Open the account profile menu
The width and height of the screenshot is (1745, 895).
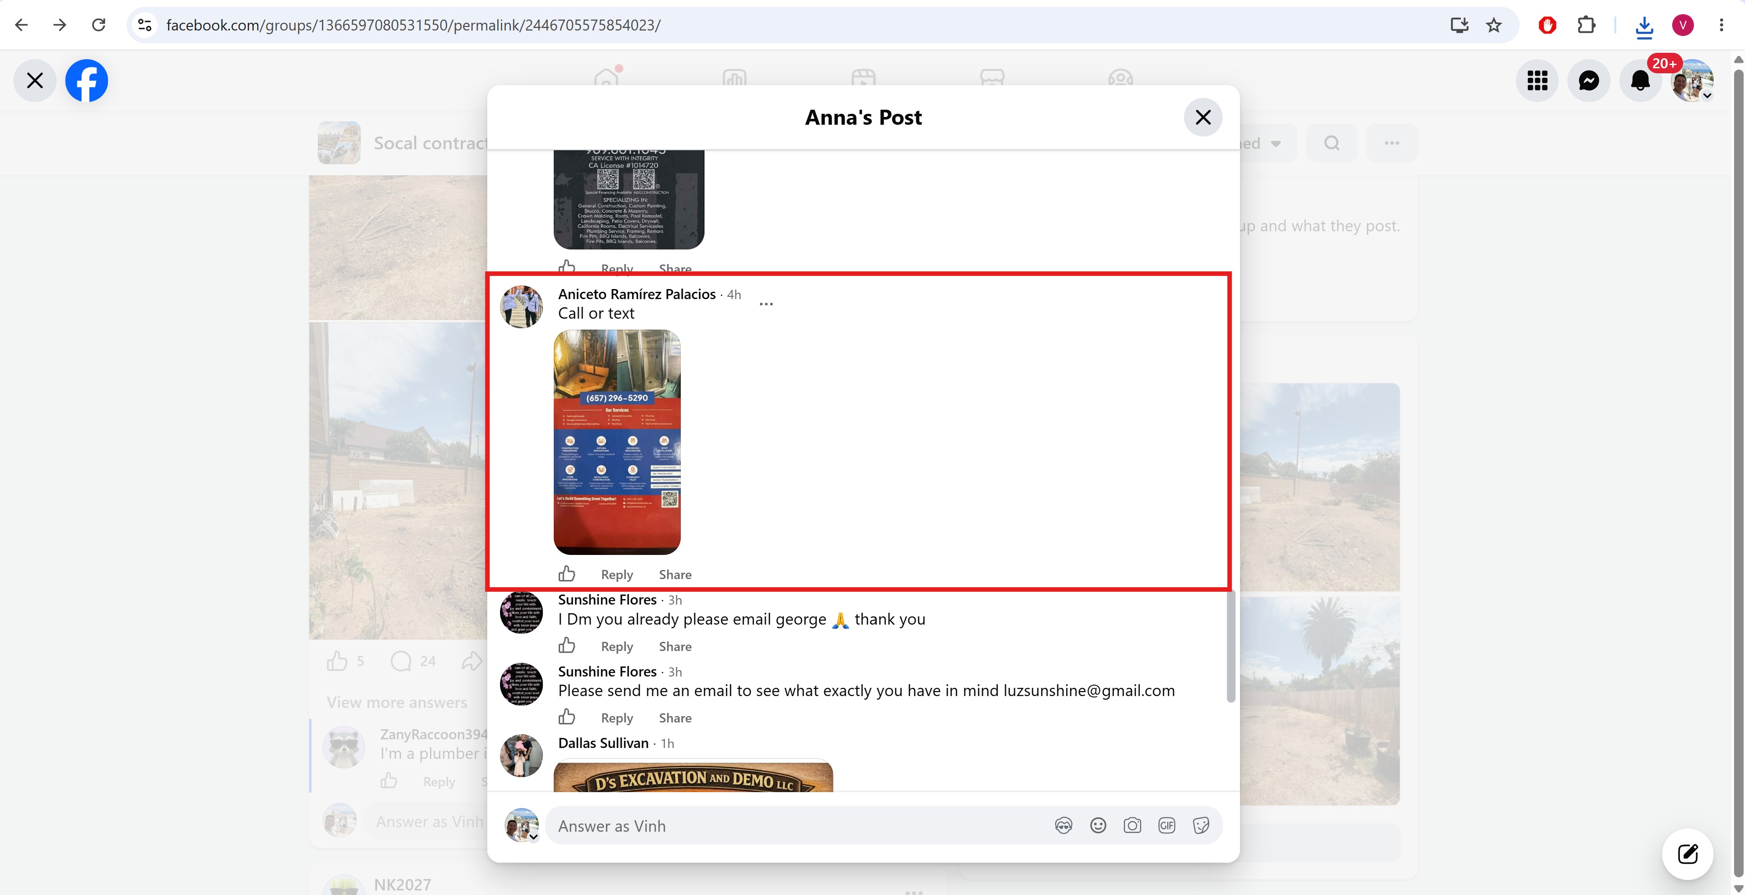click(1692, 81)
